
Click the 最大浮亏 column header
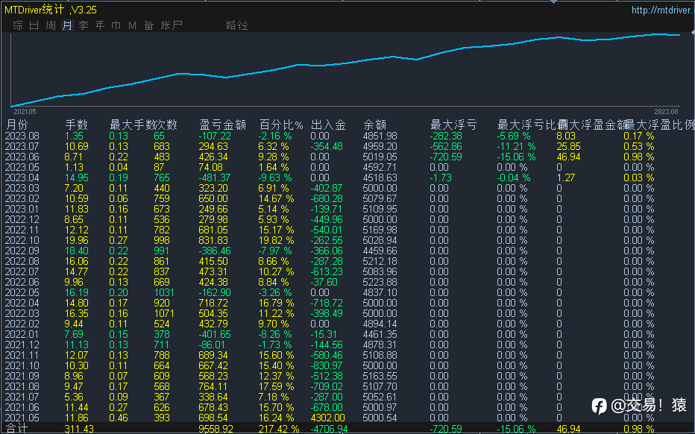(453, 125)
